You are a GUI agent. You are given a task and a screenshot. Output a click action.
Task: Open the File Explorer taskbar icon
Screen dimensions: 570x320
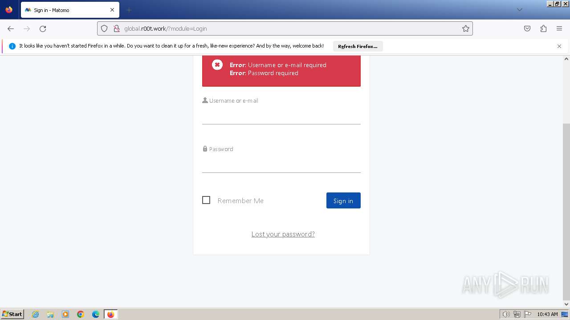point(50,314)
